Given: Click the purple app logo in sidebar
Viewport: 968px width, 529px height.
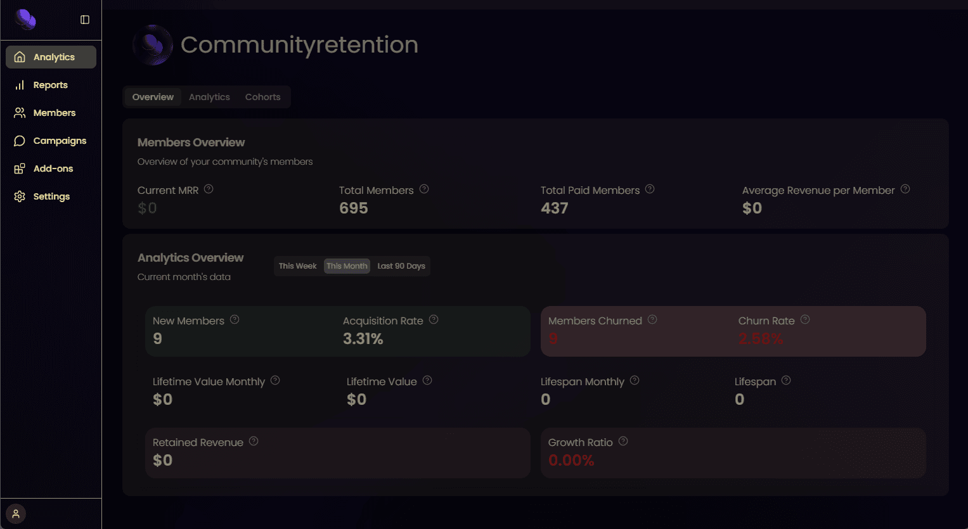Looking at the screenshot, I should (x=25, y=20).
